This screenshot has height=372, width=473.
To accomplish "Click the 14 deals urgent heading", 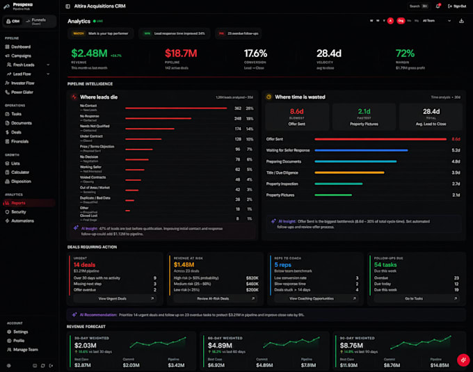I will (x=84, y=265).
